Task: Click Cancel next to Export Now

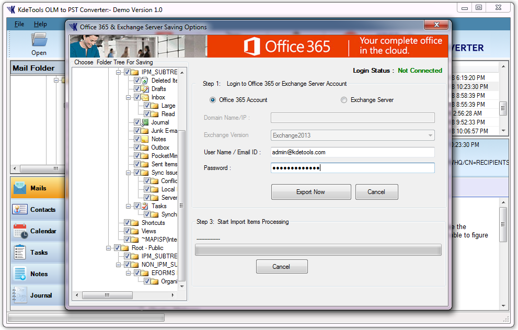Action: [376, 192]
